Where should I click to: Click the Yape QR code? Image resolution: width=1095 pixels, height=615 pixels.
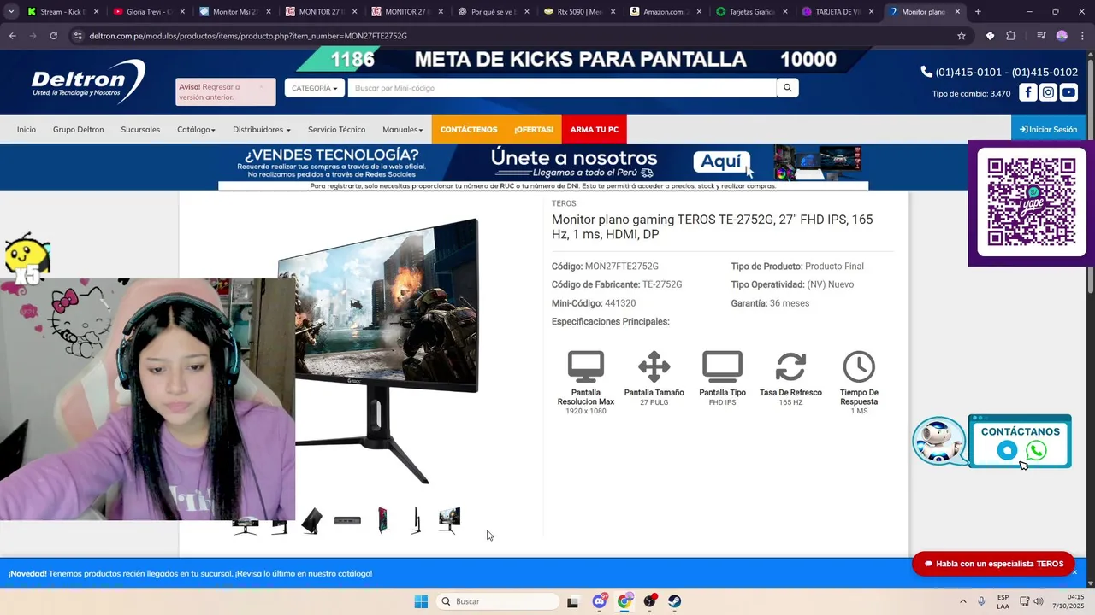point(1032,202)
